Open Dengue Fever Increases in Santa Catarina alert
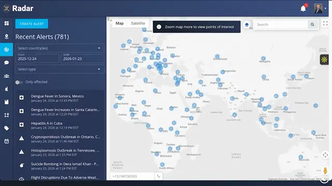332x186 pixels. click(60, 112)
